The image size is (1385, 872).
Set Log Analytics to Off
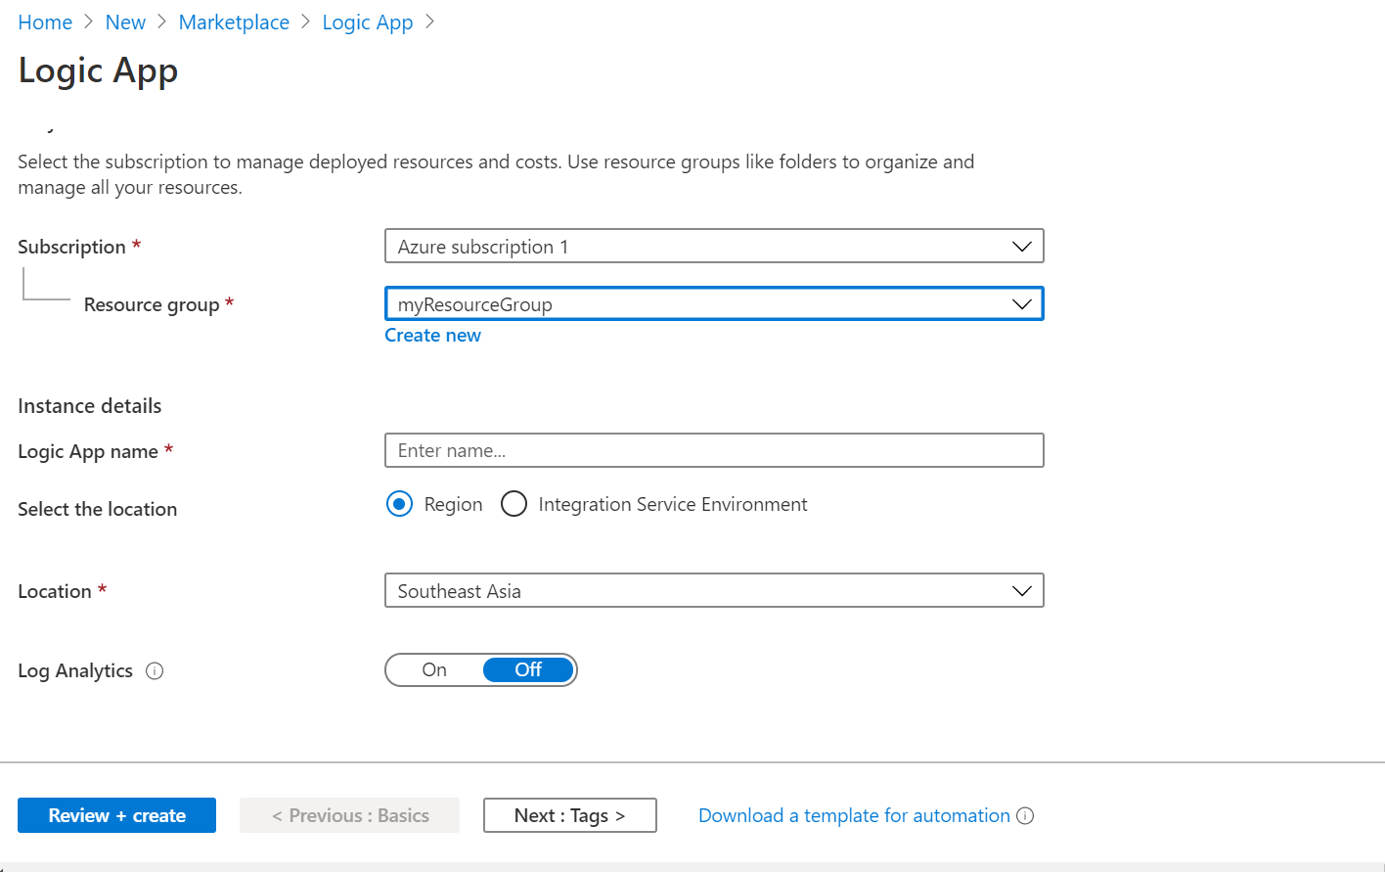click(528, 669)
